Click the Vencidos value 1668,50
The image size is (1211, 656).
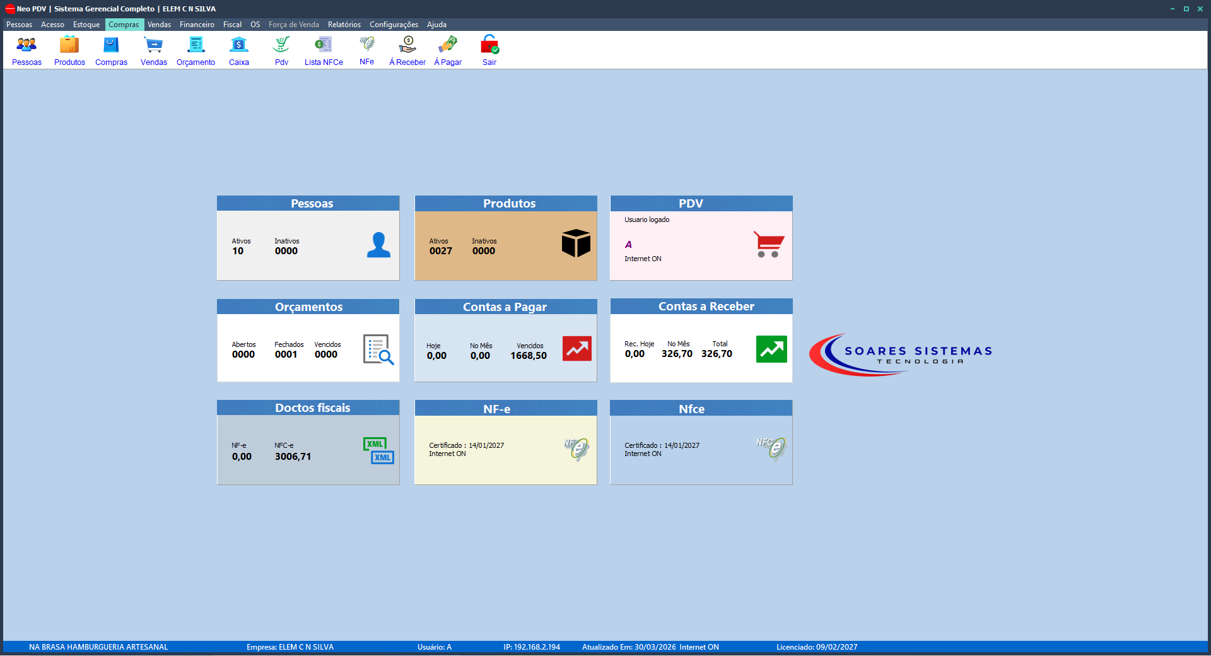click(529, 356)
